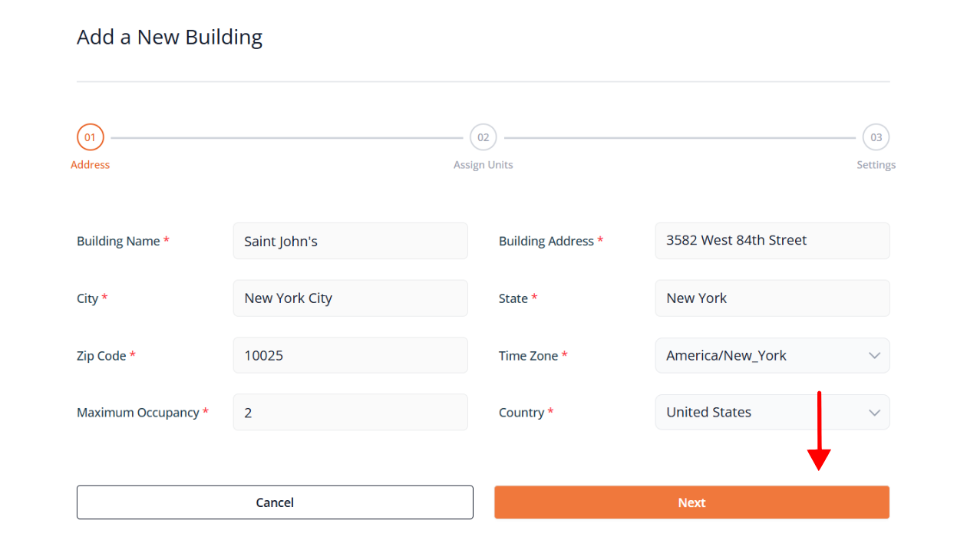The width and height of the screenshot is (967, 537).
Task: Click the State input showing New York
Action: [772, 298]
